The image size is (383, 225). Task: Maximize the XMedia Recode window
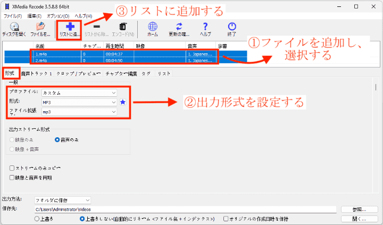pyautogui.click(x=356, y=6)
